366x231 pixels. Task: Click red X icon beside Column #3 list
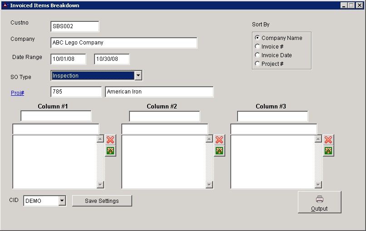[328, 140]
